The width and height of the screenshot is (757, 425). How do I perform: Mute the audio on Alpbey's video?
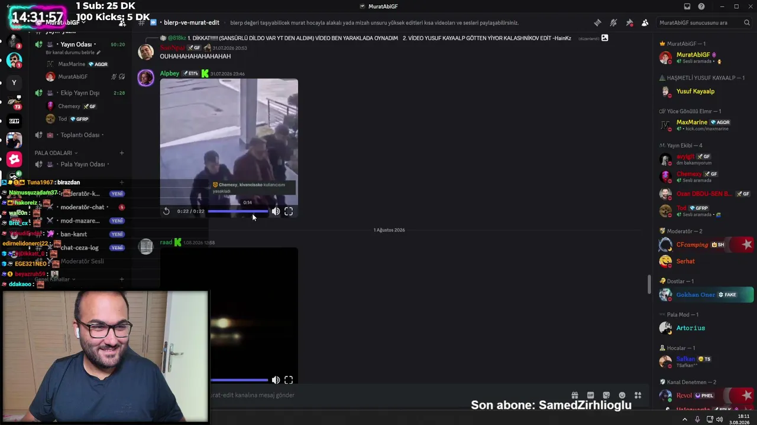276,211
